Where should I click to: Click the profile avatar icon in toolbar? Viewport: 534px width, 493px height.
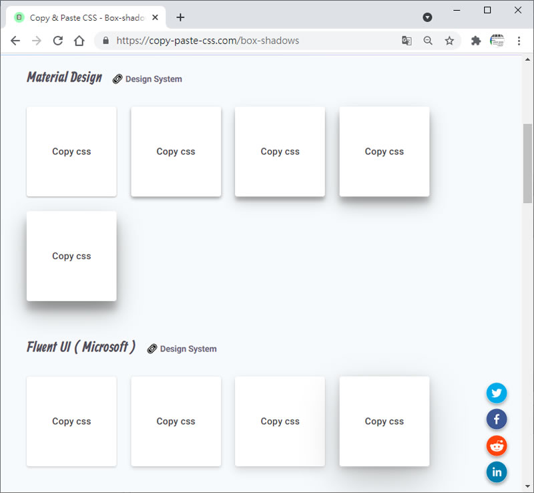497,41
